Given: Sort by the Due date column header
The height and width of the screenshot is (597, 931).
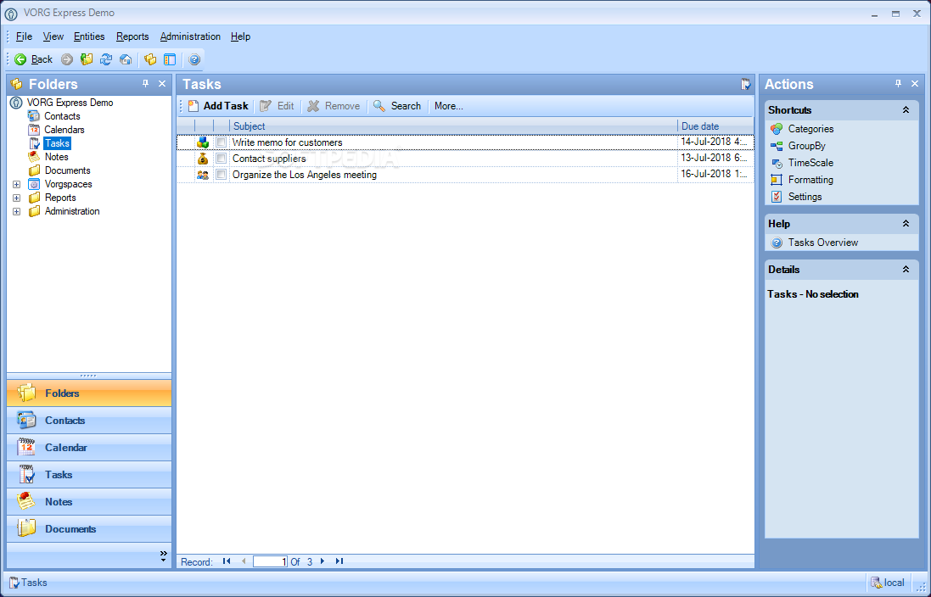Looking at the screenshot, I should 716,126.
